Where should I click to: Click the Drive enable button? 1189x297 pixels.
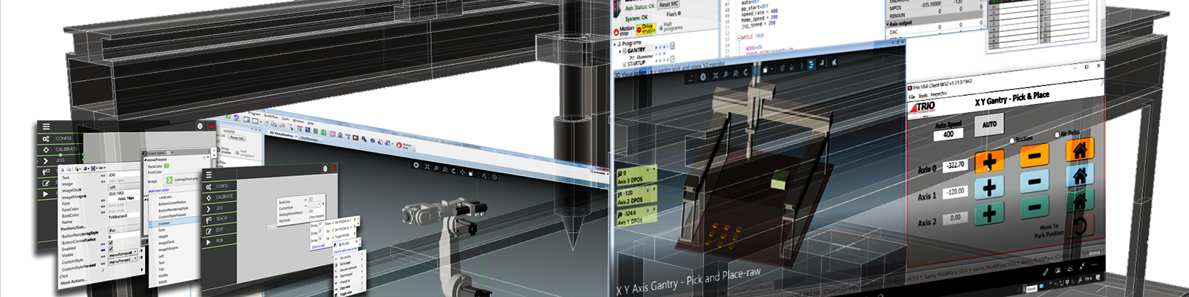click(645, 29)
